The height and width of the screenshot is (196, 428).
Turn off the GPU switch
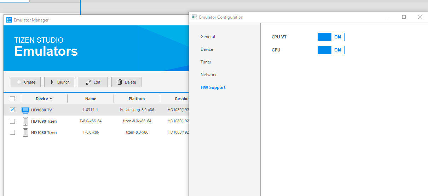pos(331,50)
